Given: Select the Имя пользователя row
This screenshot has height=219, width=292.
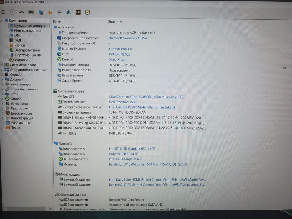Looking at the screenshot, I should pyautogui.click(x=94, y=70).
